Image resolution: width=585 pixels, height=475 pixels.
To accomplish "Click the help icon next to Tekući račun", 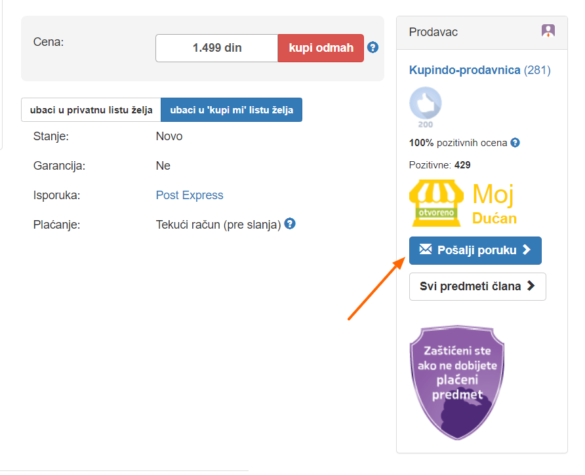I will (x=290, y=223).
